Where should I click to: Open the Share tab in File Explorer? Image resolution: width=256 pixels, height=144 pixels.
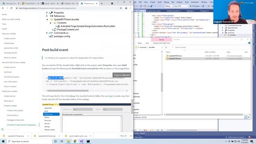click(x=140, y=43)
